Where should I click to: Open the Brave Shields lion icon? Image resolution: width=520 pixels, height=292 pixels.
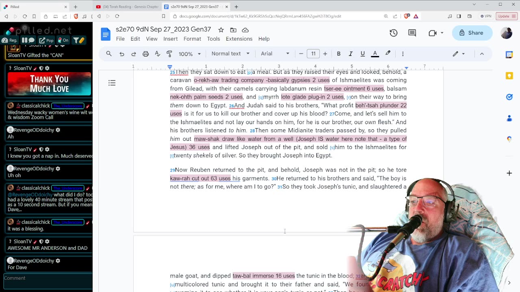coord(407,16)
